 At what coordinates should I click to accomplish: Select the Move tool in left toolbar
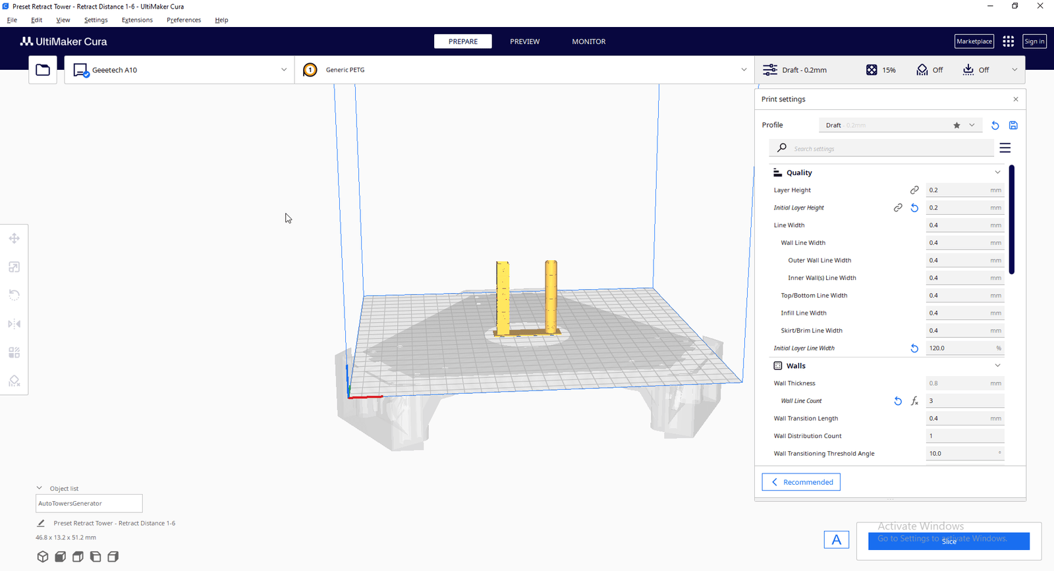[14, 238]
